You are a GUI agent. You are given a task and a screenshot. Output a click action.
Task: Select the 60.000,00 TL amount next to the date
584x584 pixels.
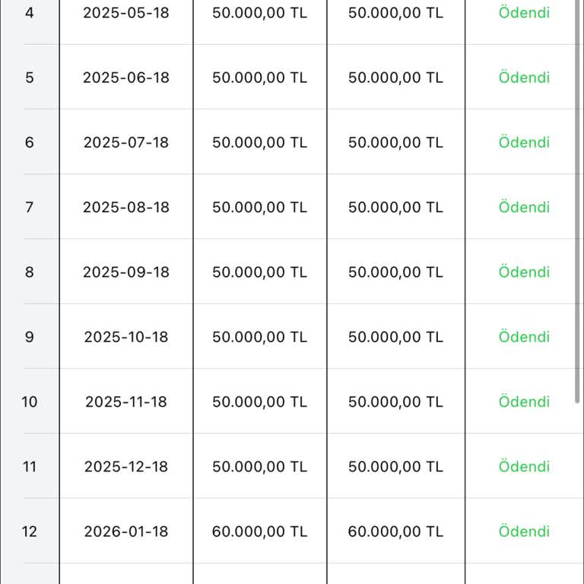(x=259, y=532)
